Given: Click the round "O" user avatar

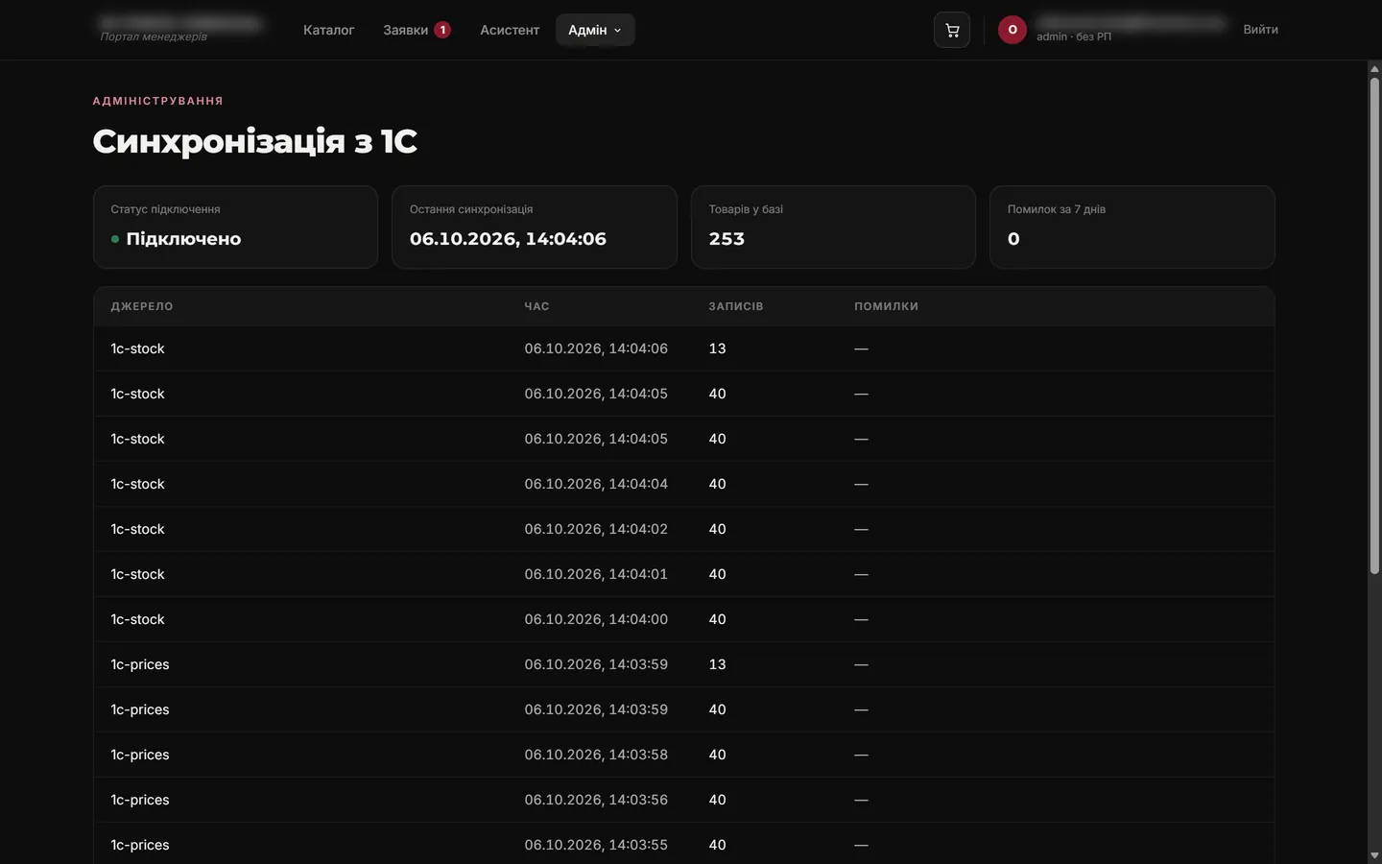Looking at the screenshot, I should 1013,30.
